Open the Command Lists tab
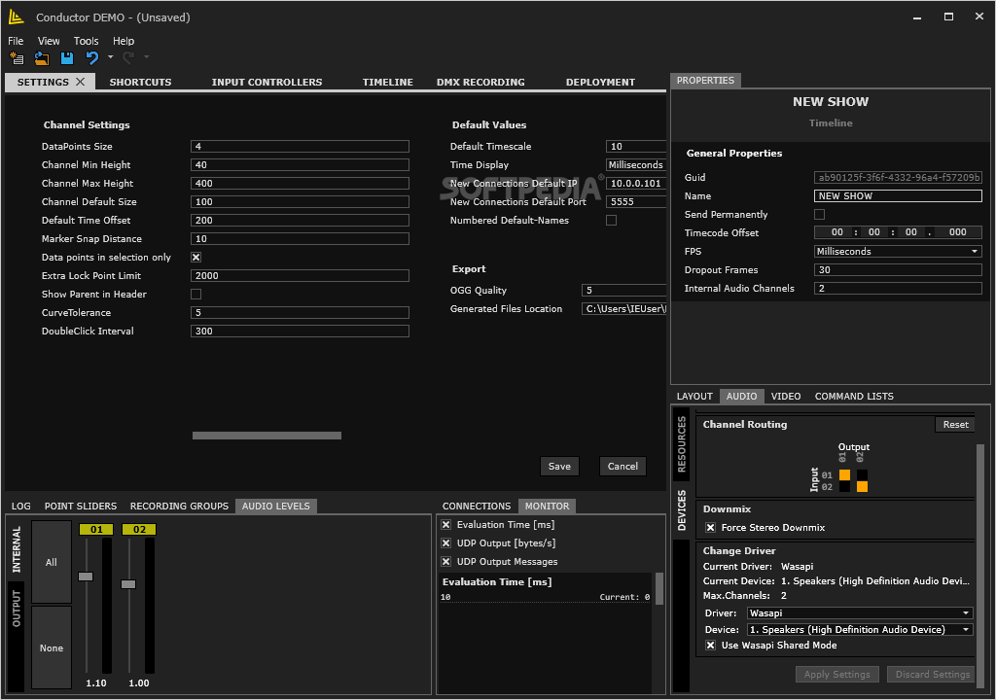 coord(854,397)
